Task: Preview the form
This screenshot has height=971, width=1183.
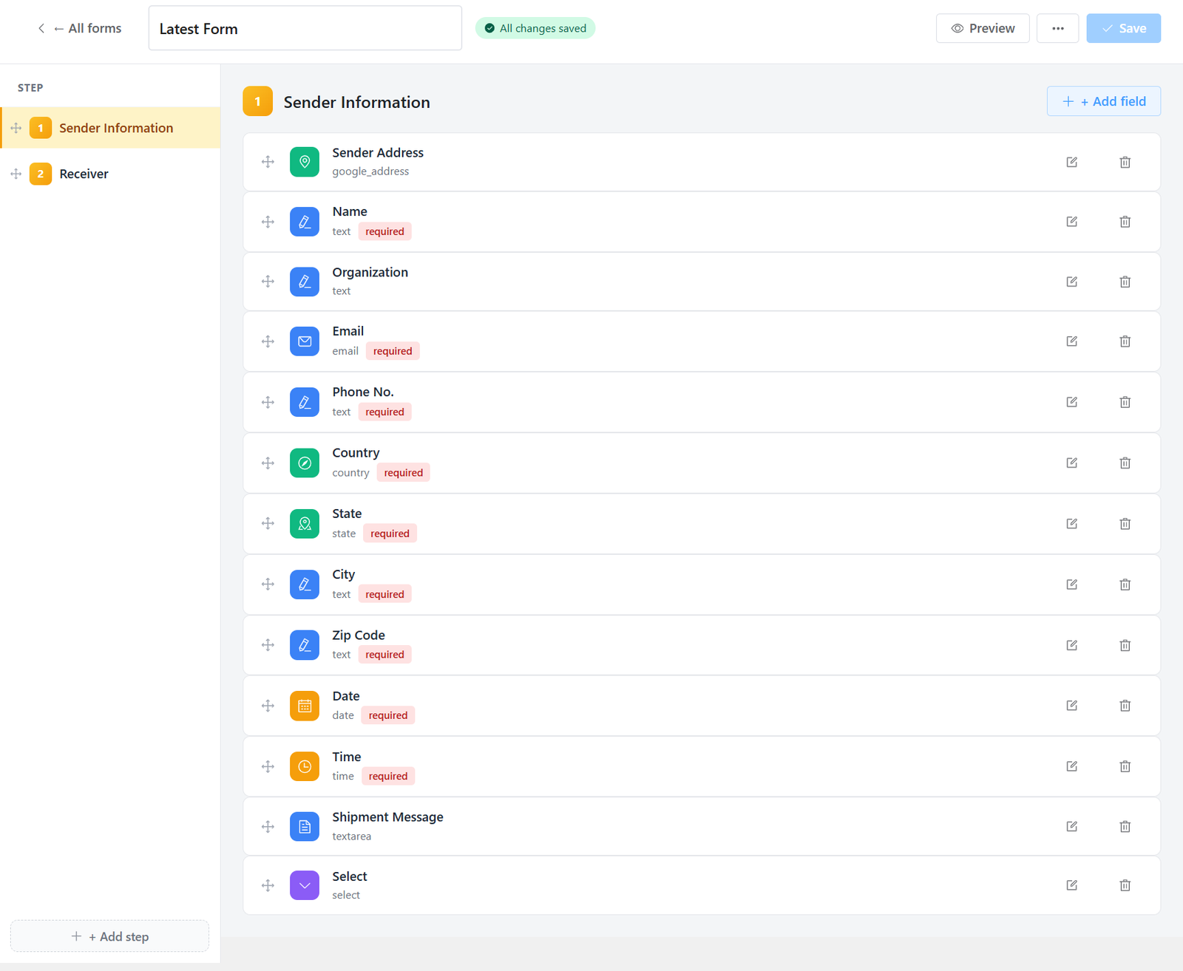Action: click(x=983, y=28)
